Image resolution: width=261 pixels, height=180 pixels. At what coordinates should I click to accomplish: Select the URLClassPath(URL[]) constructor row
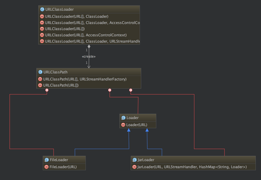tap(61, 85)
